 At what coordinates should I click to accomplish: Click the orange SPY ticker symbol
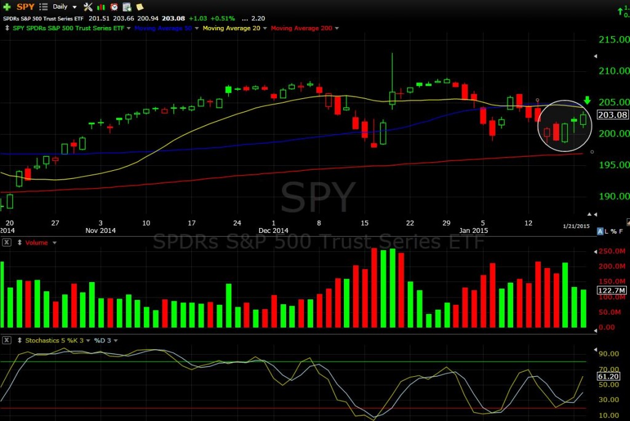(25, 7)
